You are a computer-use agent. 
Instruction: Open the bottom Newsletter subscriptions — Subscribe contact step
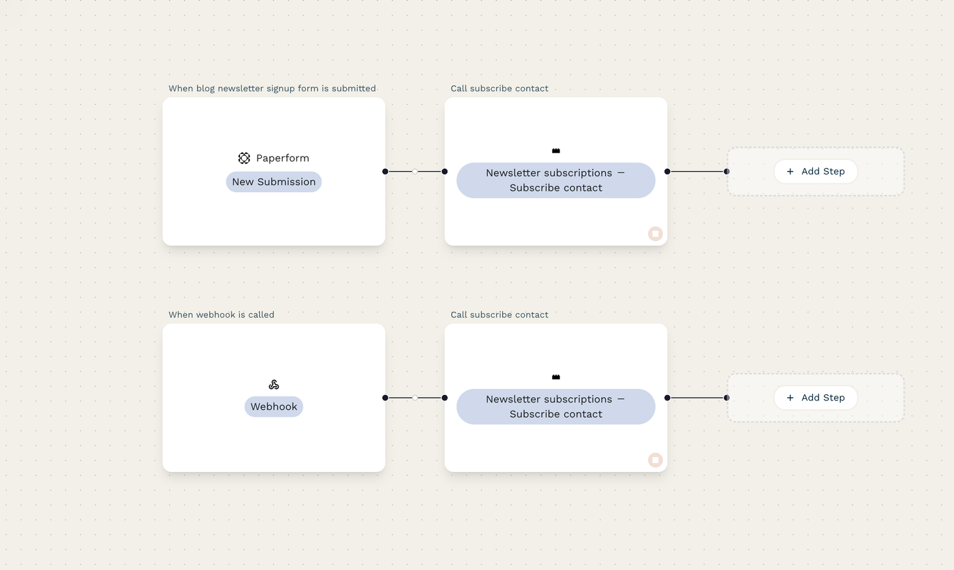pyautogui.click(x=555, y=406)
